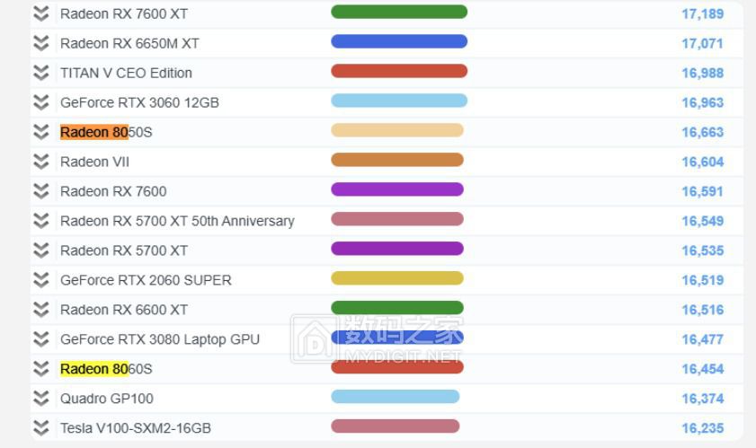Click score value 16,549
756x448 pixels.
coord(702,221)
